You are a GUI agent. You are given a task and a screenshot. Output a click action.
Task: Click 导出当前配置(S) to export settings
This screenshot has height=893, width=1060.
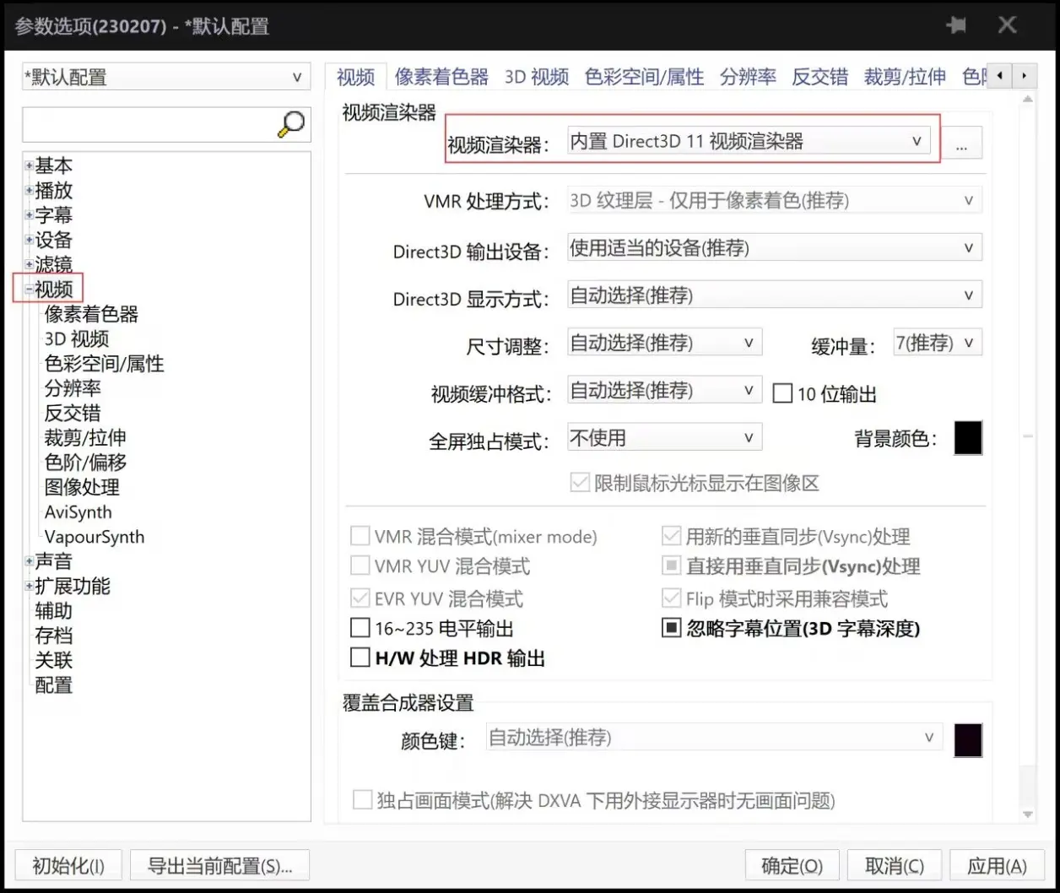220,864
